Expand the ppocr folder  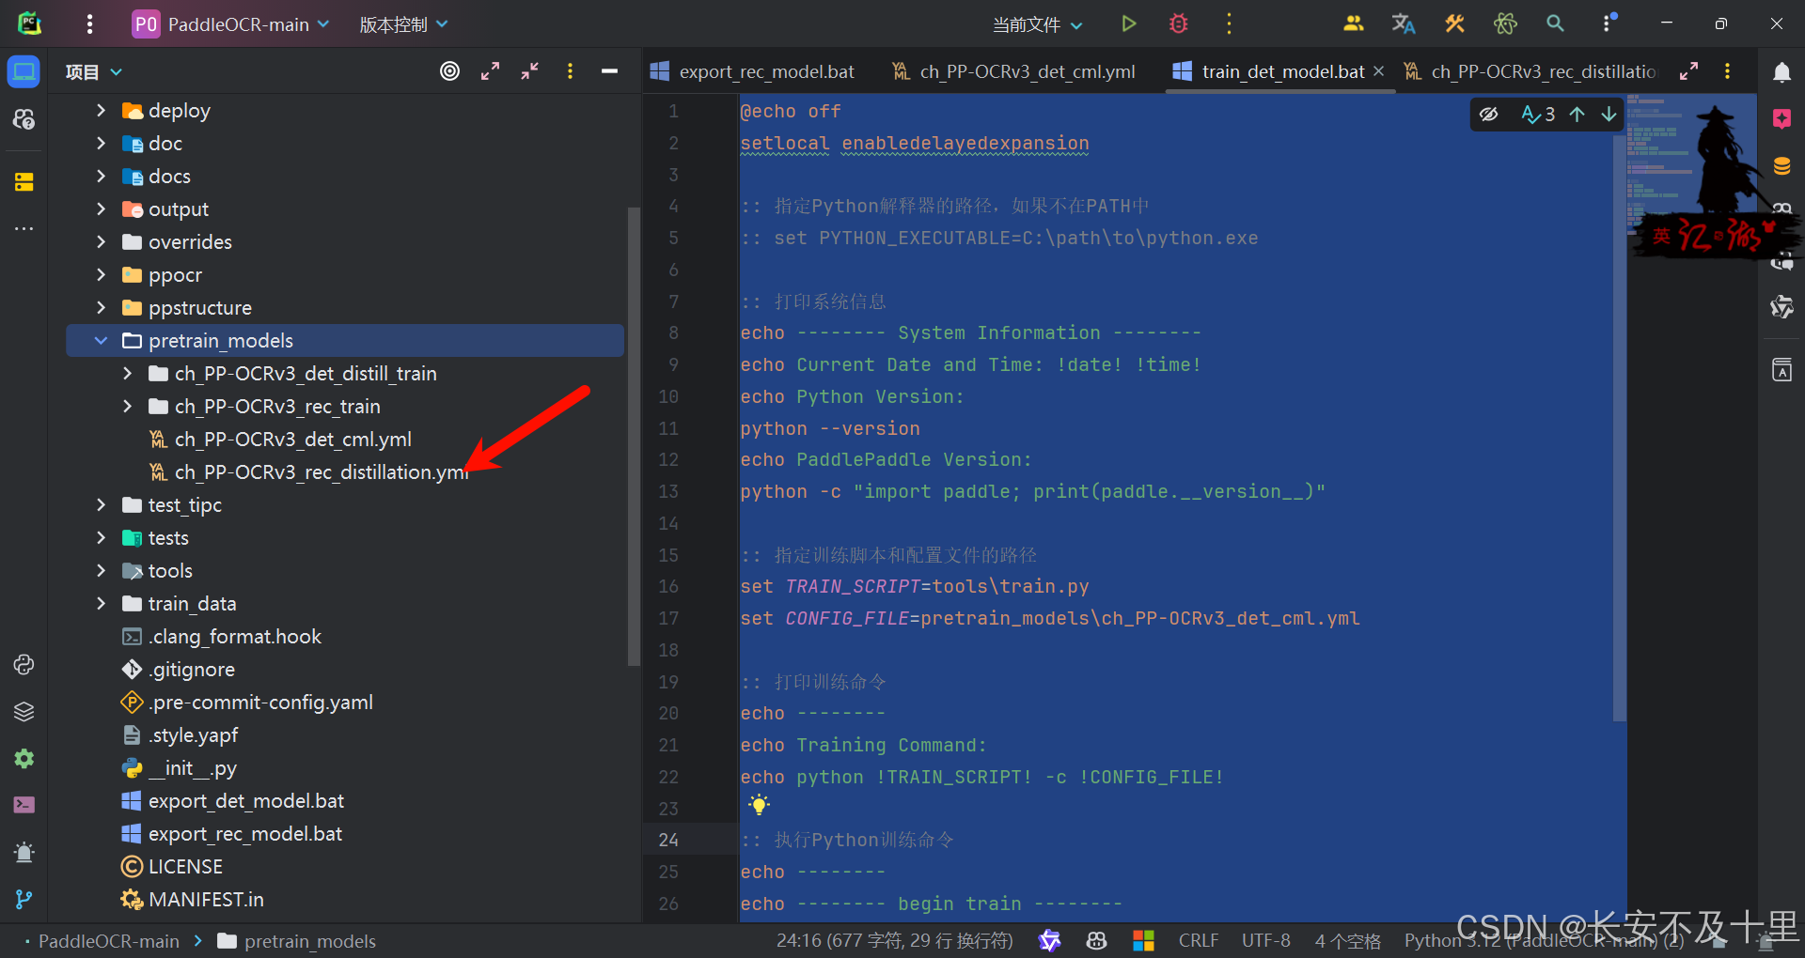[101, 275]
